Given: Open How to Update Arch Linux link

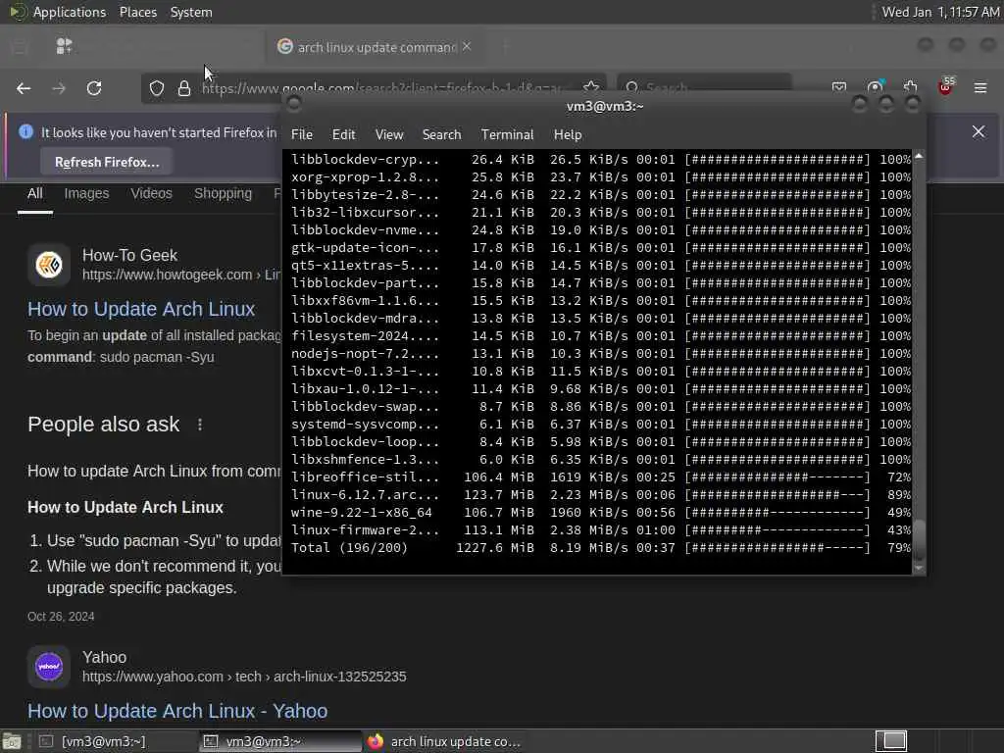Looking at the screenshot, I should (141, 309).
